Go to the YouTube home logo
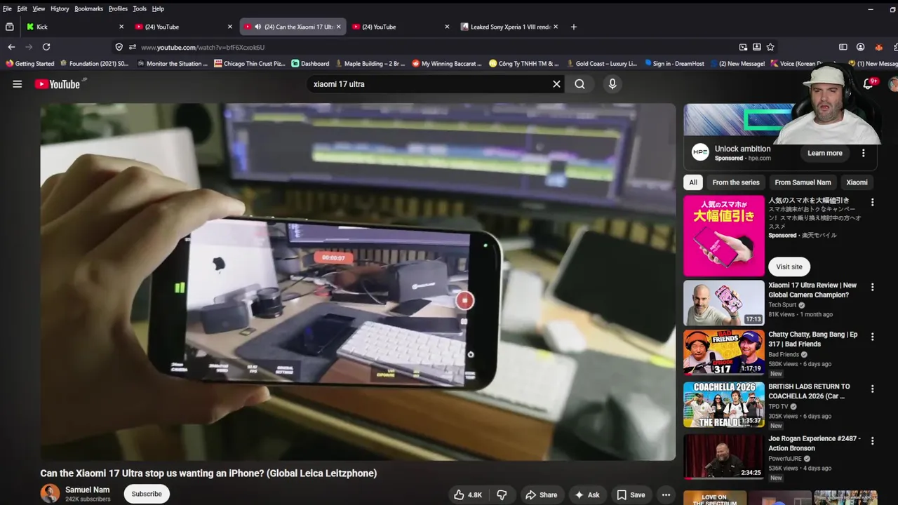898x505 pixels. click(x=58, y=84)
